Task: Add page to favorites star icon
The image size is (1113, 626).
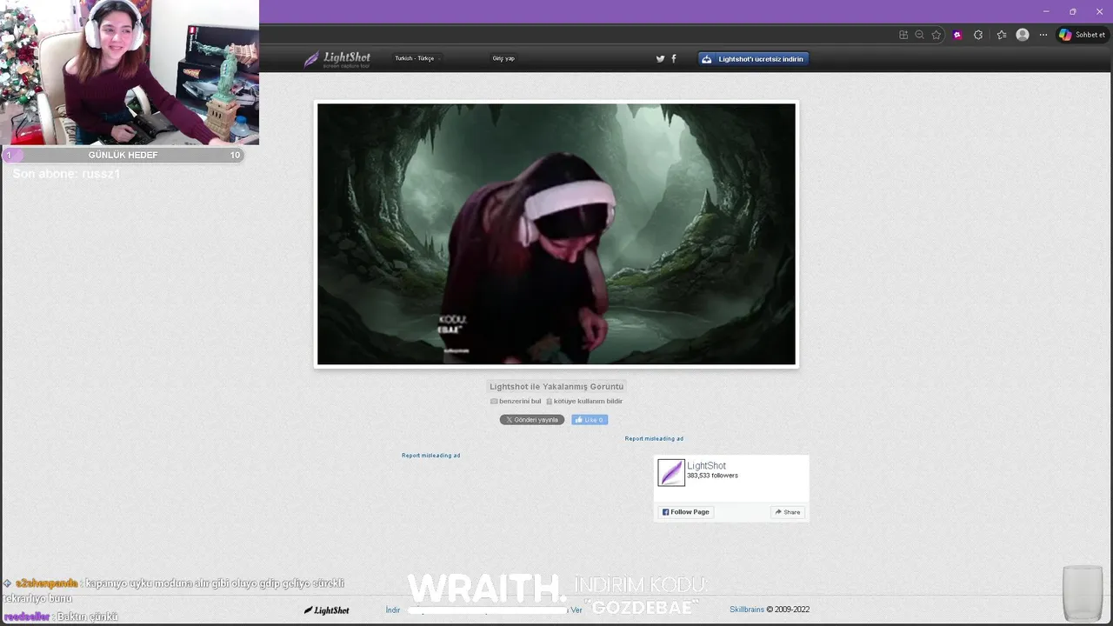Action: (x=936, y=35)
